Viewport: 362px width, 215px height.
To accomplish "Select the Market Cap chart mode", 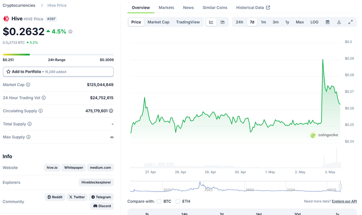I will 158,22.
